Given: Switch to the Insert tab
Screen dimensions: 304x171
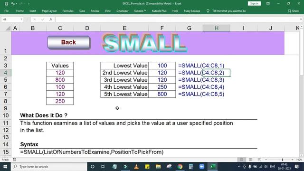Looking at the screenshot, I should point(33,11).
